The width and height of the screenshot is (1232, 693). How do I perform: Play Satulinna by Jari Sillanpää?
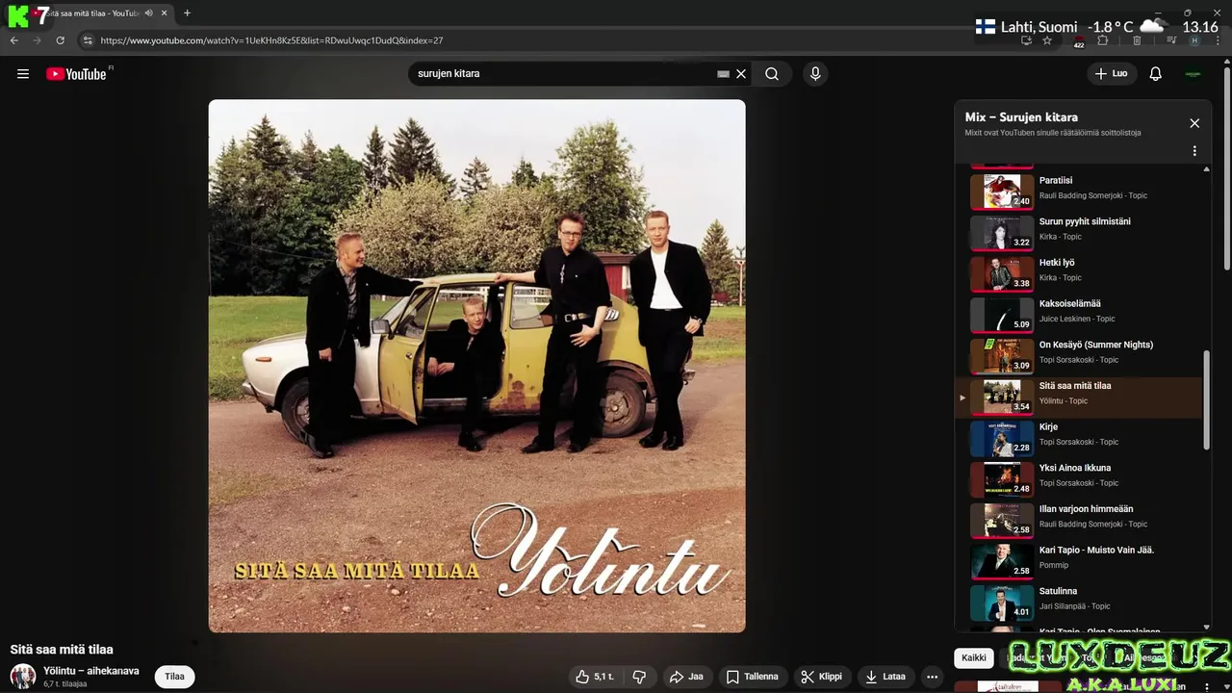pyautogui.click(x=1078, y=603)
